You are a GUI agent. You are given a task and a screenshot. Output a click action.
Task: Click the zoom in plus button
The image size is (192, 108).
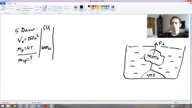(191, 103)
